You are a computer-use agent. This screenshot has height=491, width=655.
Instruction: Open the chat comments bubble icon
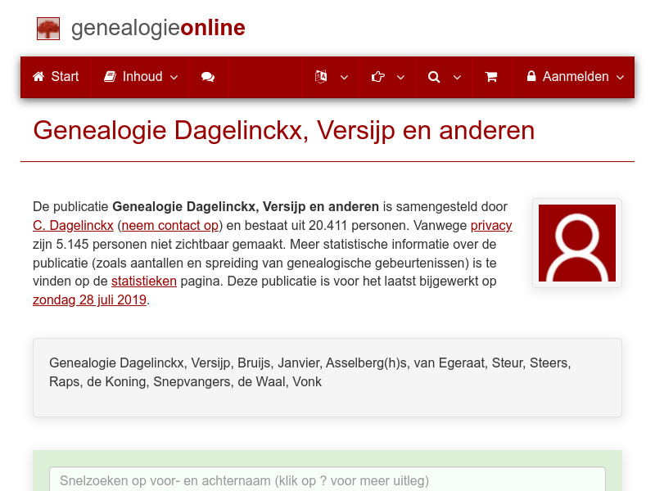[208, 77]
